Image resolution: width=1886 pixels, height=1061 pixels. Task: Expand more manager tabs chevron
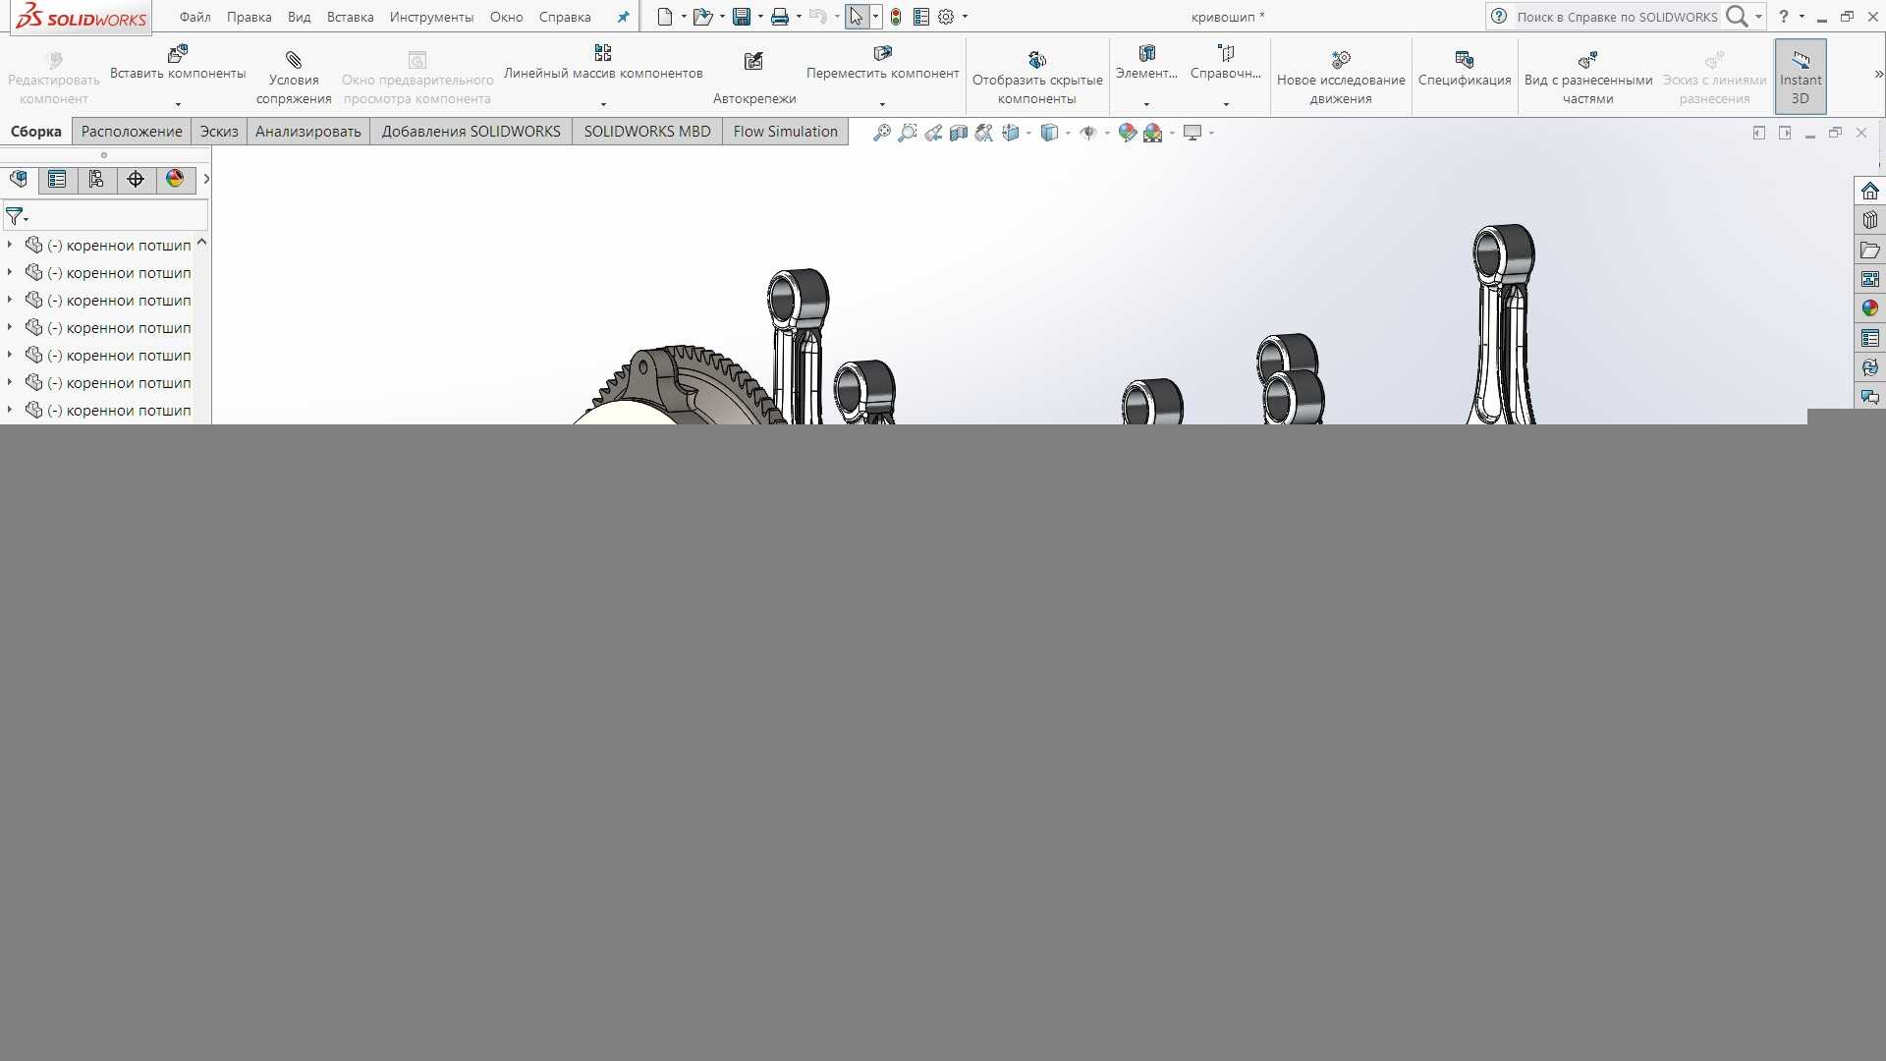206,179
